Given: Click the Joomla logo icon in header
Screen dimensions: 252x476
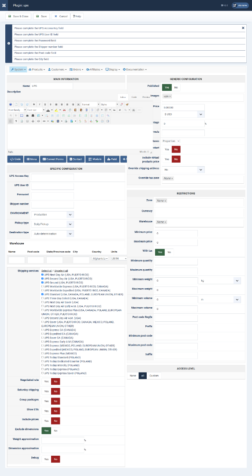Looking at the screenshot, I should (4, 5).
